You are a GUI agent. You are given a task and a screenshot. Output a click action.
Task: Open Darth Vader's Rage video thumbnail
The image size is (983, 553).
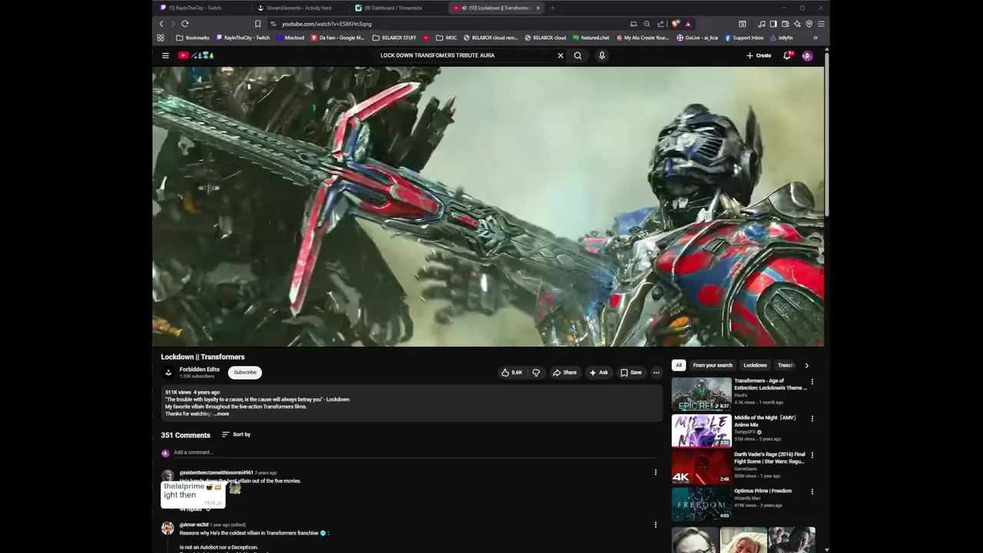click(x=702, y=467)
